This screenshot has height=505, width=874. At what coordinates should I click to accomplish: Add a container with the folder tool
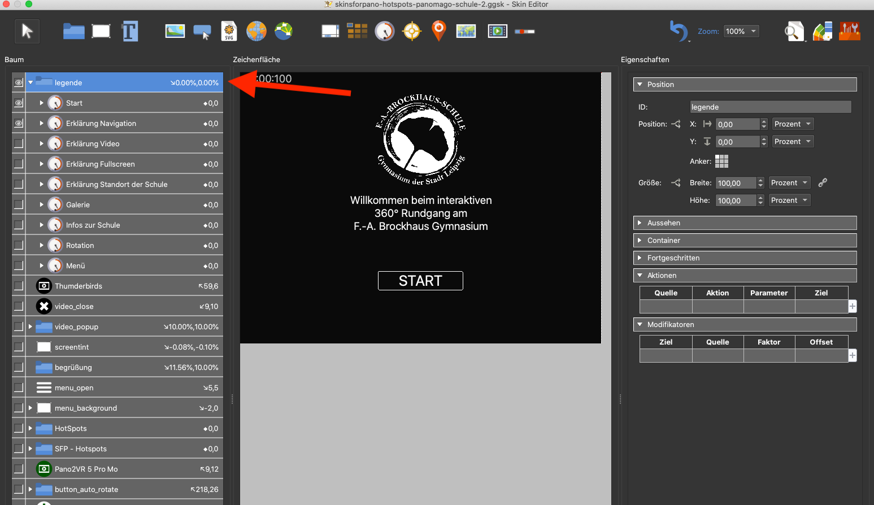[73, 31]
